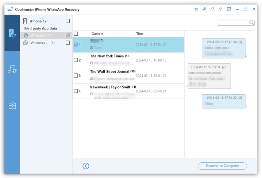Click timestamp 2024-03-18 12:01:21
262x178 pixels.
(x=151, y=76)
